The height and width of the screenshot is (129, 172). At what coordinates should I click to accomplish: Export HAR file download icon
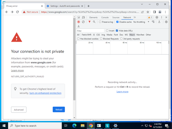(x=78, y=26)
